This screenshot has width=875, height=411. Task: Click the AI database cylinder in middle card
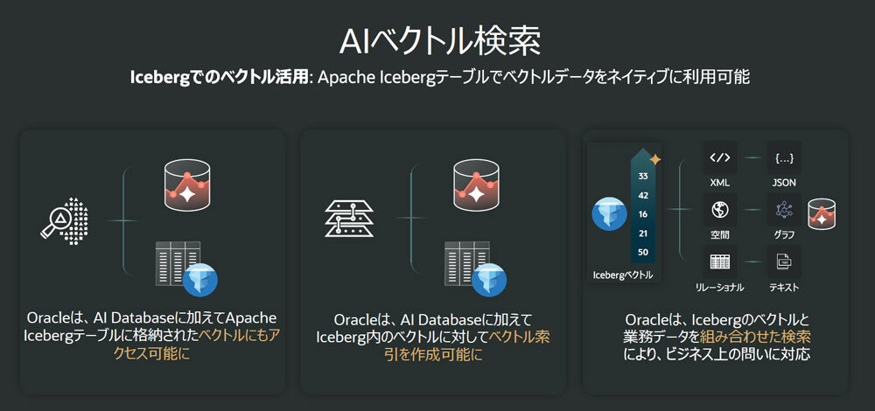[x=477, y=186]
